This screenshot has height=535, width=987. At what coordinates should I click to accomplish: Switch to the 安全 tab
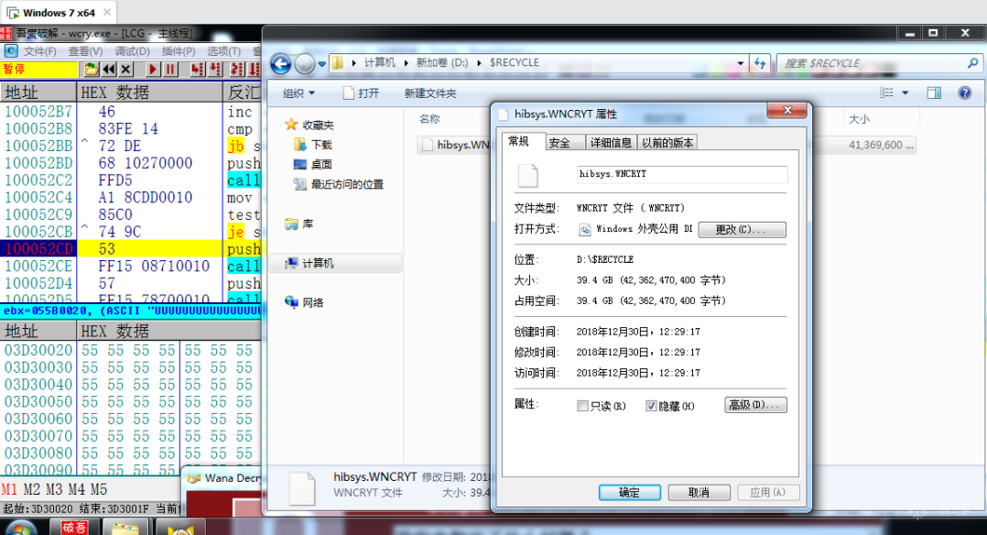point(564,143)
